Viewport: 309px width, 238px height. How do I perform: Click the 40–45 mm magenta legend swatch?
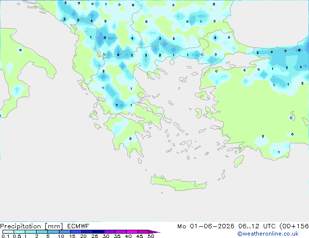point(132,232)
